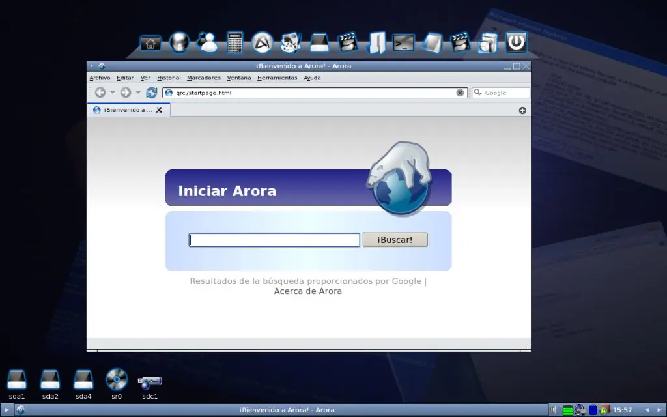Open the sda1 drive on desktop

click(x=16, y=384)
